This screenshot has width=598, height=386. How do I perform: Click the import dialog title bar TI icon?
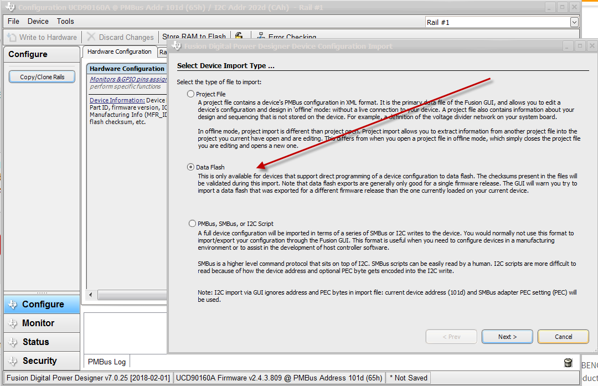click(176, 46)
